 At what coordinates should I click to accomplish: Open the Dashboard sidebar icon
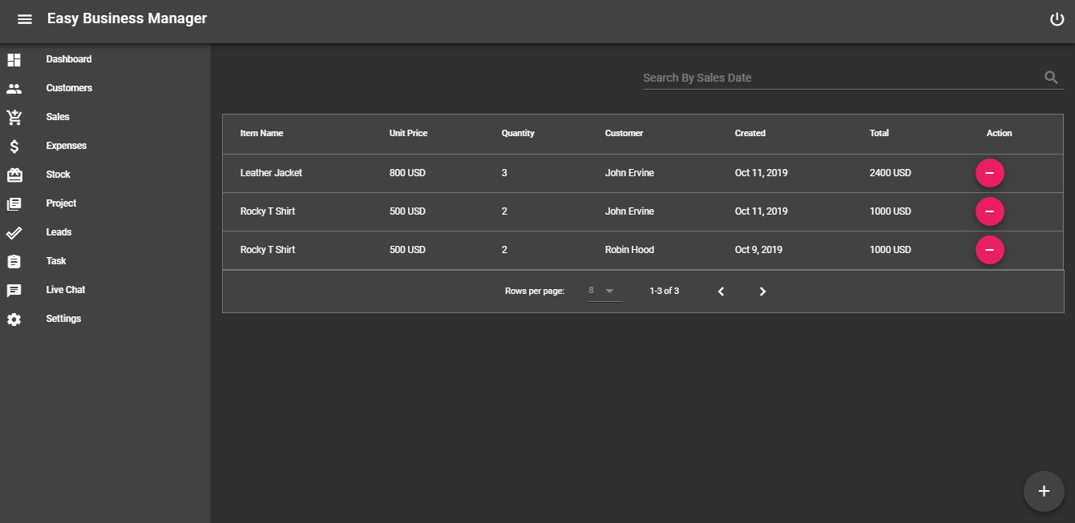click(x=14, y=58)
